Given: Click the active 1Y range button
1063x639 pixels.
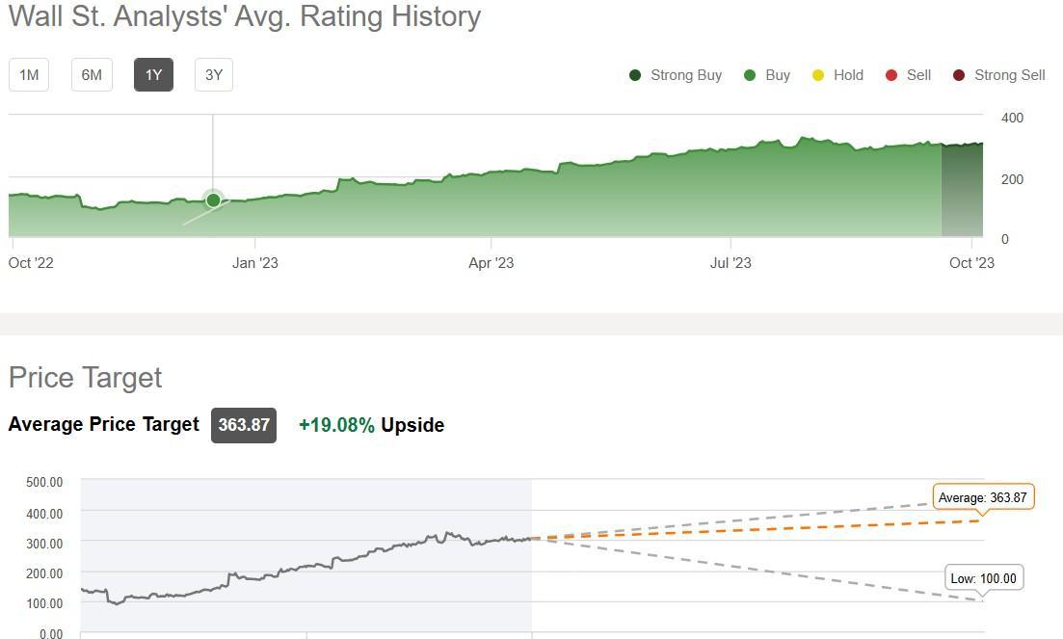Looking at the screenshot, I should point(153,75).
